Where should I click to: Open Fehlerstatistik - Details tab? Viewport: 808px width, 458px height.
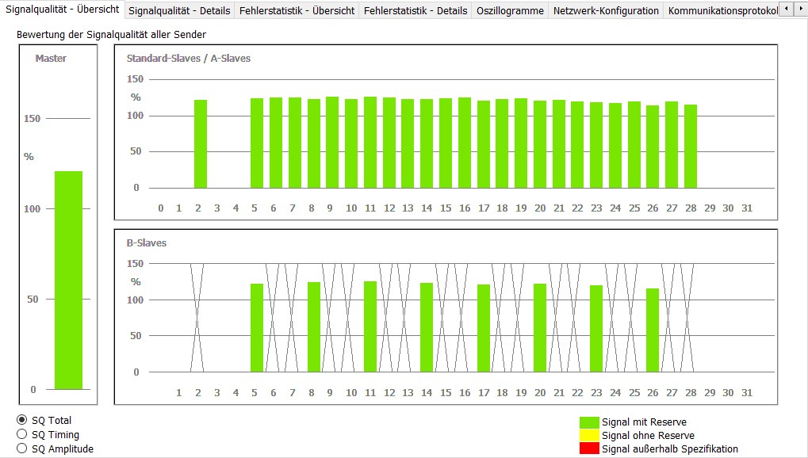[x=415, y=10]
